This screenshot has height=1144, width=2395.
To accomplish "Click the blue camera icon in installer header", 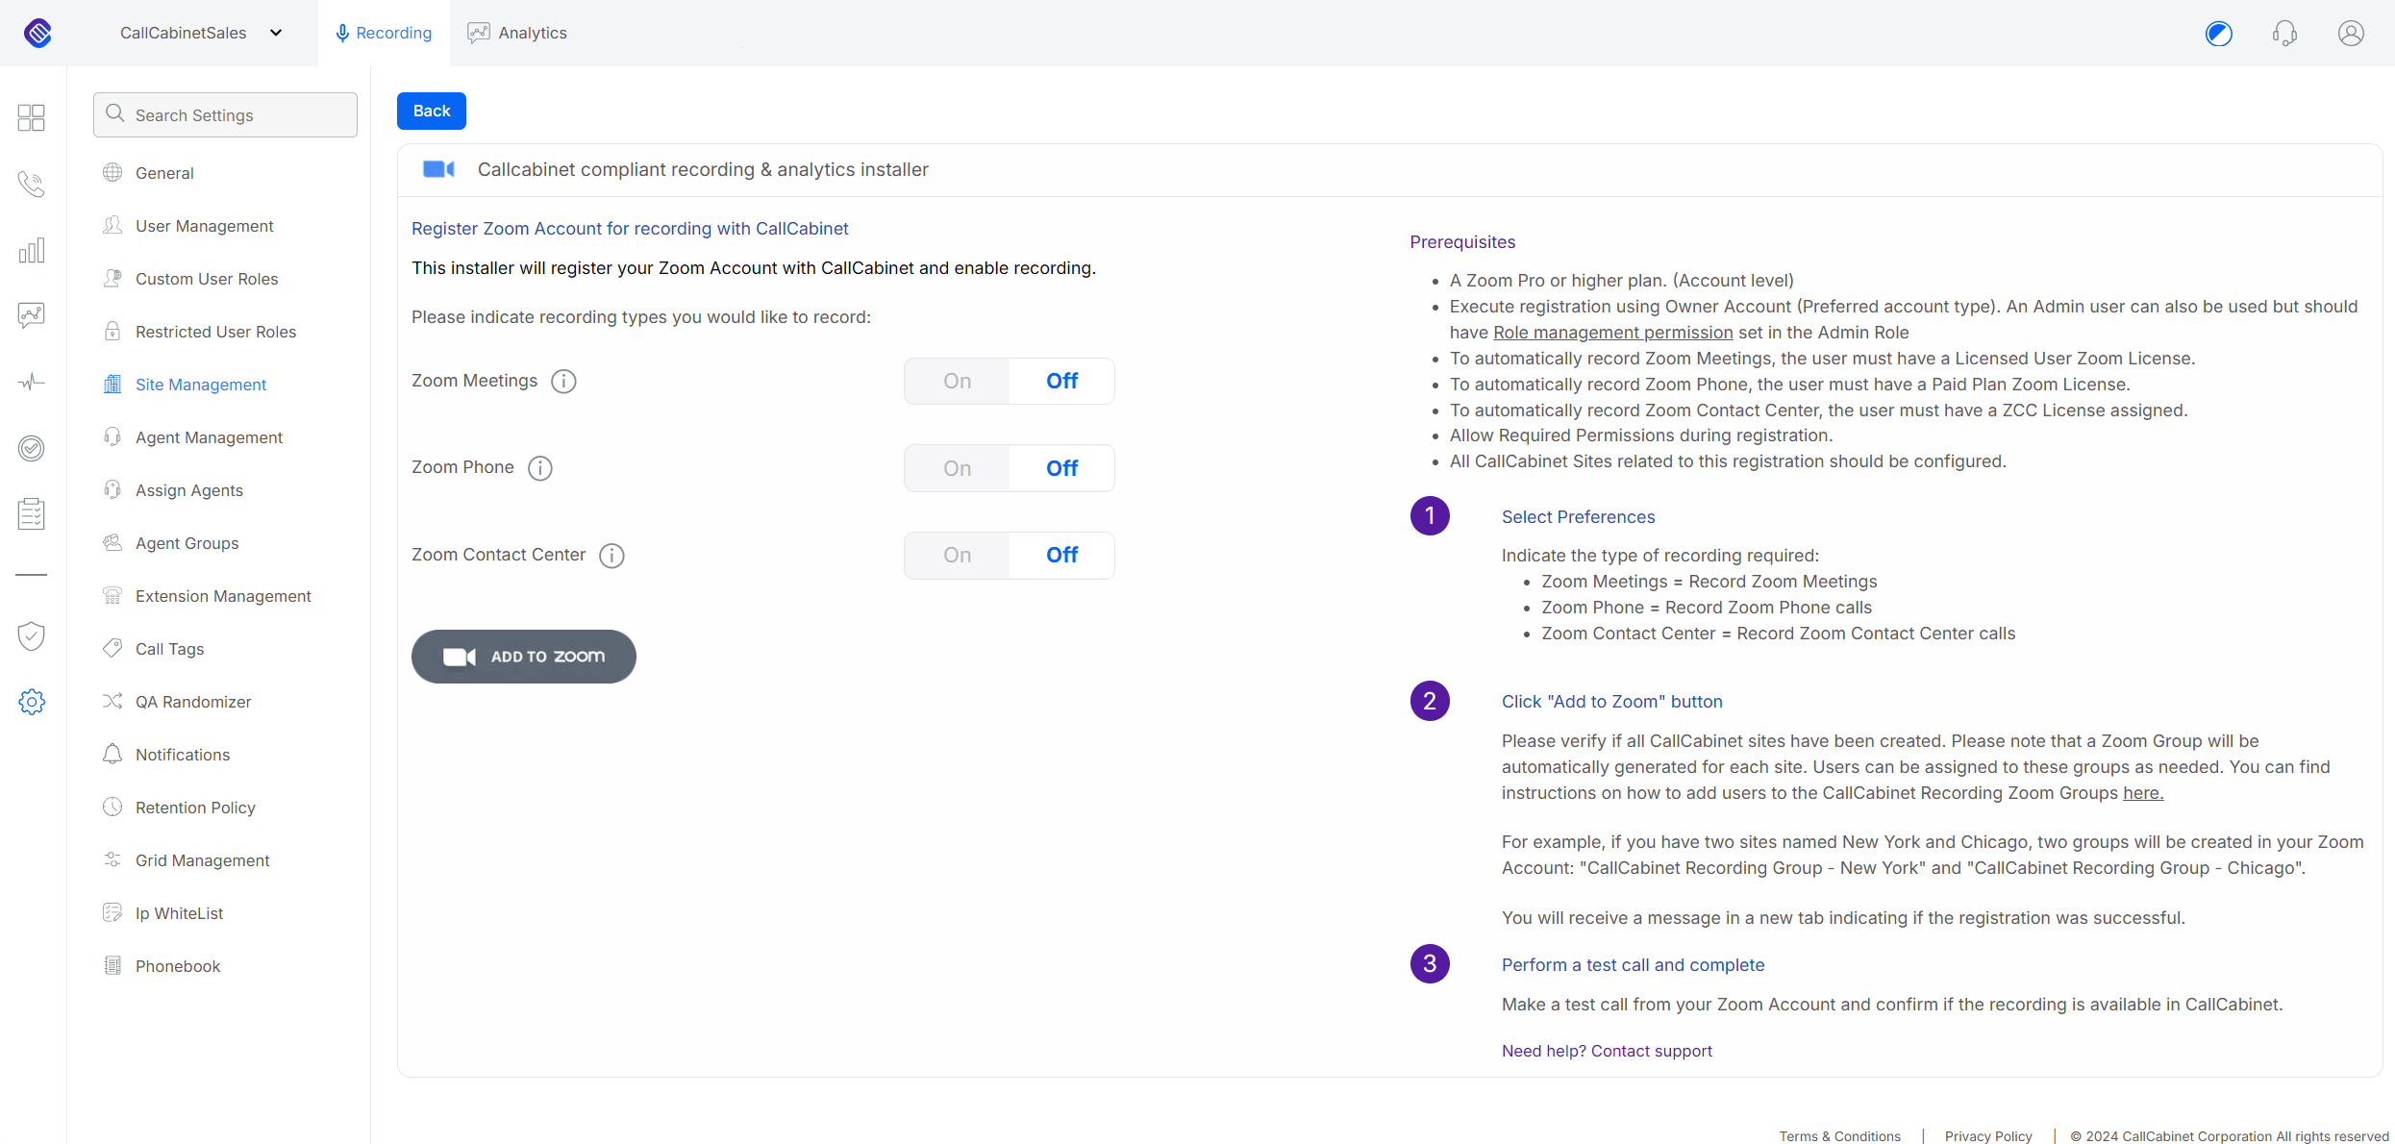I will tap(438, 169).
